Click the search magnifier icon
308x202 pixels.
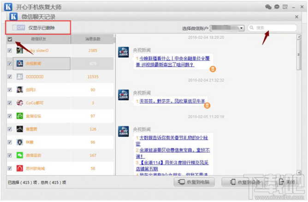point(252,28)
